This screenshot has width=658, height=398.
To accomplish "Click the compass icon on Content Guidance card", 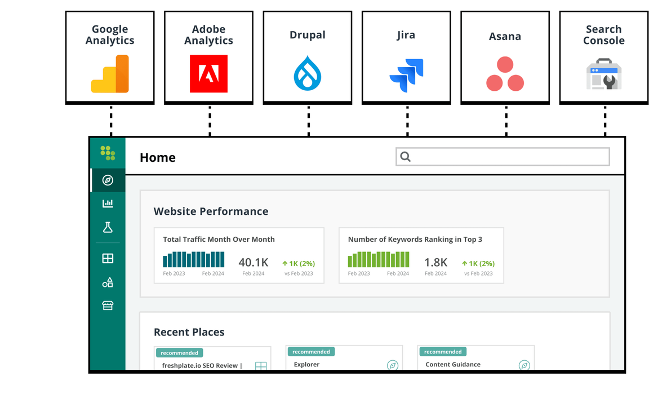I will point(524,365).
